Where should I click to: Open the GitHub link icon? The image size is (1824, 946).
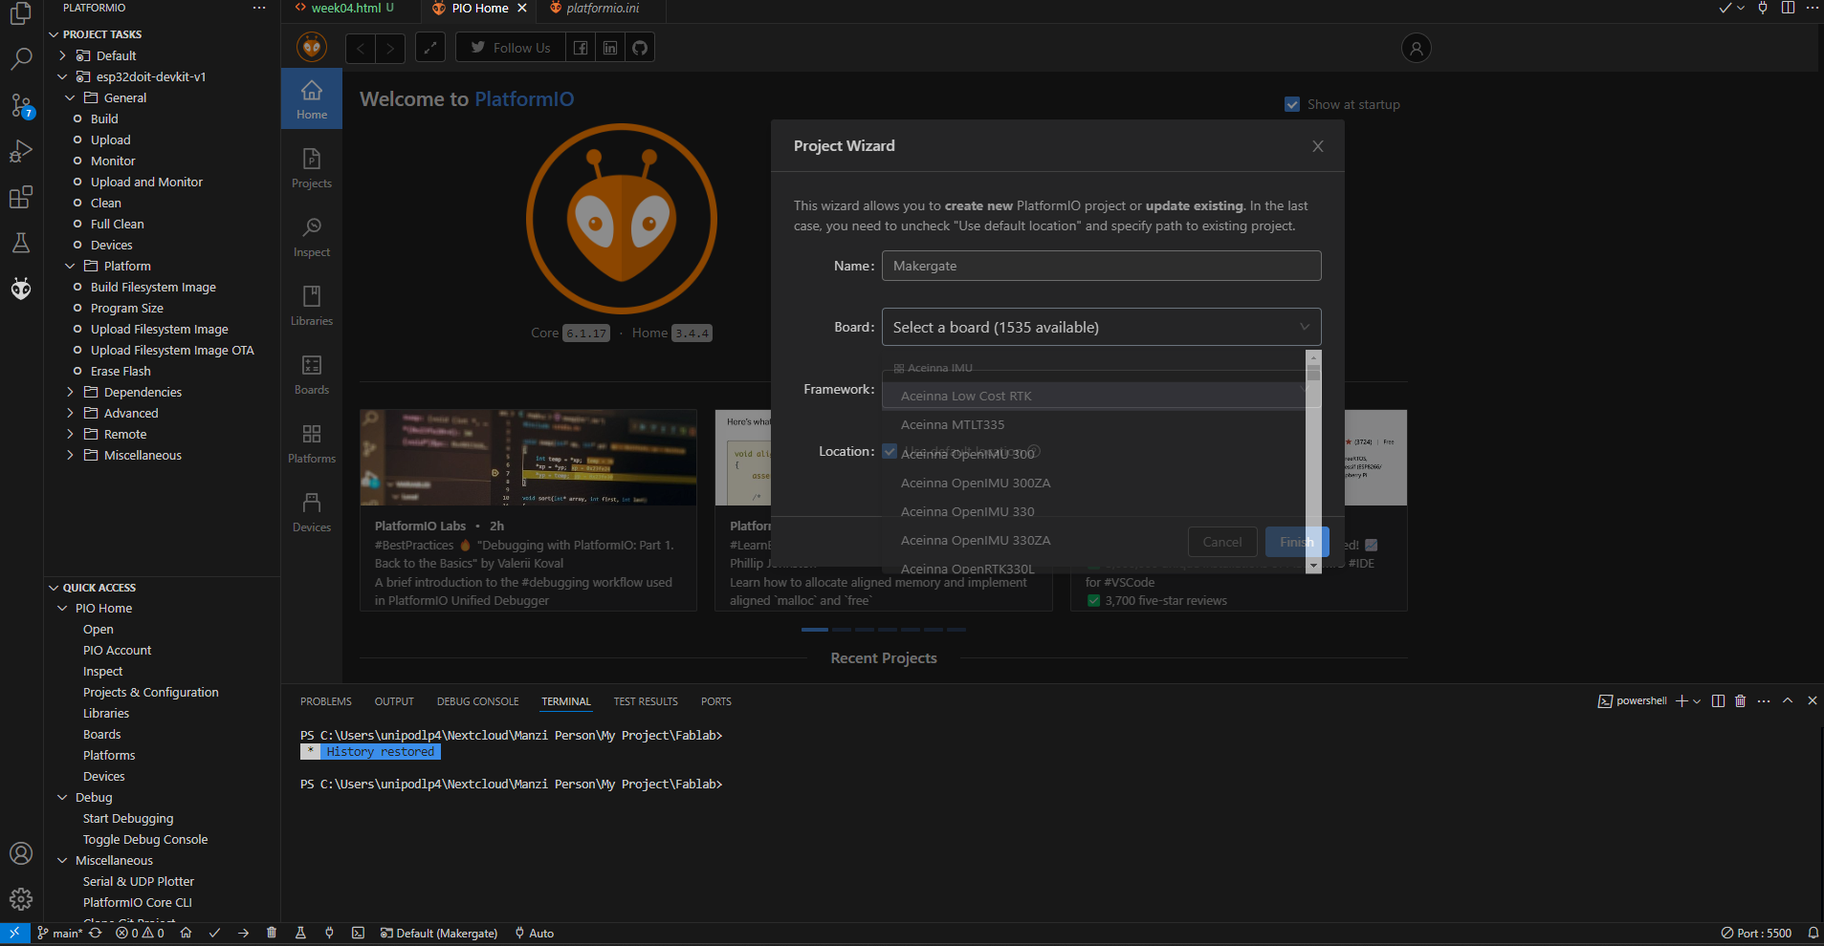click(x=640, y=48)
